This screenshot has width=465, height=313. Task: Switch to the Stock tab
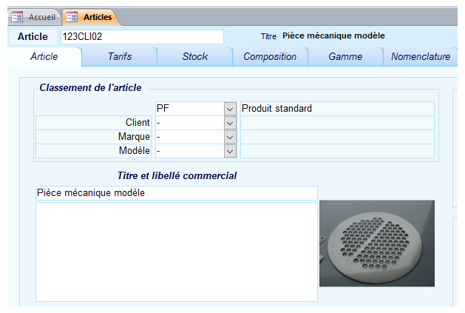(195, 56)
